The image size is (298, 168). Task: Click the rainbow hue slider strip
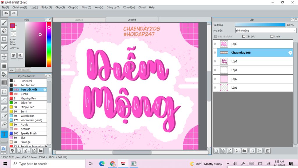(49, 44)
